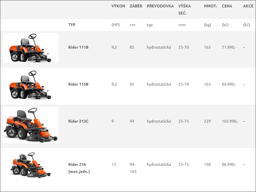Select the CENA column header

coord(227,6)
